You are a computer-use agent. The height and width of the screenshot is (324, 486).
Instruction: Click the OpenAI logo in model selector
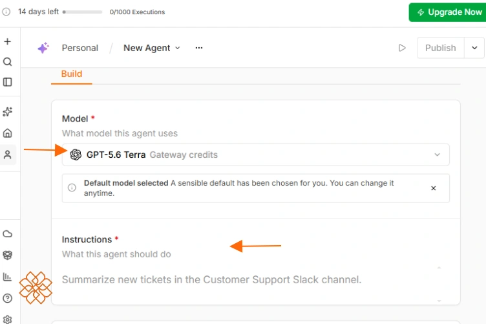pyautogui.click(x=76, y=155)
